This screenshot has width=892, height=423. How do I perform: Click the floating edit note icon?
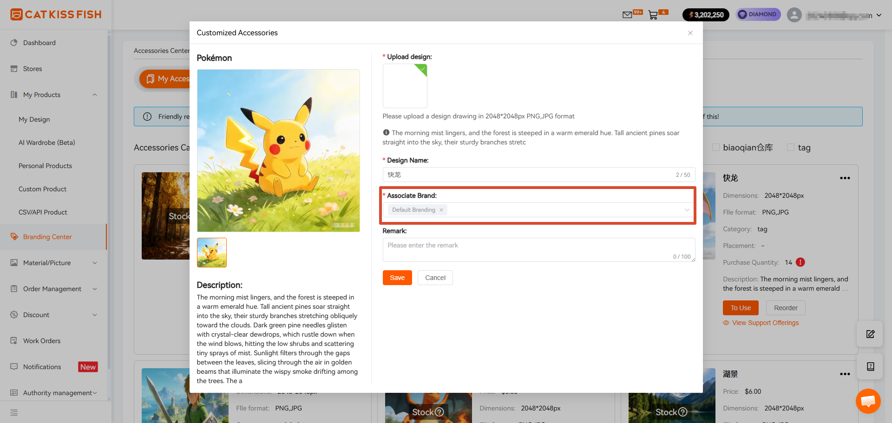pyautogui.click(x=871, y=334)
